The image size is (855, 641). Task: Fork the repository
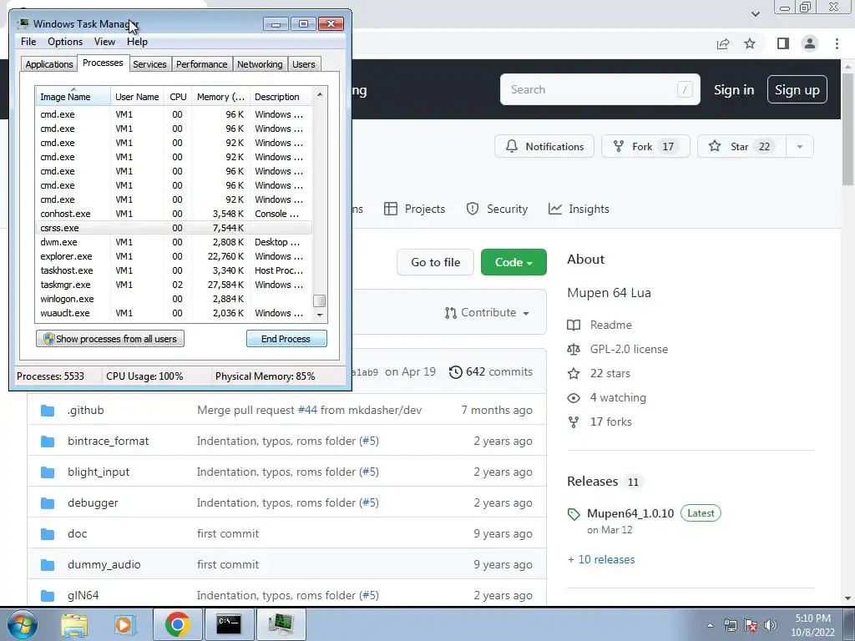(645, 146)
